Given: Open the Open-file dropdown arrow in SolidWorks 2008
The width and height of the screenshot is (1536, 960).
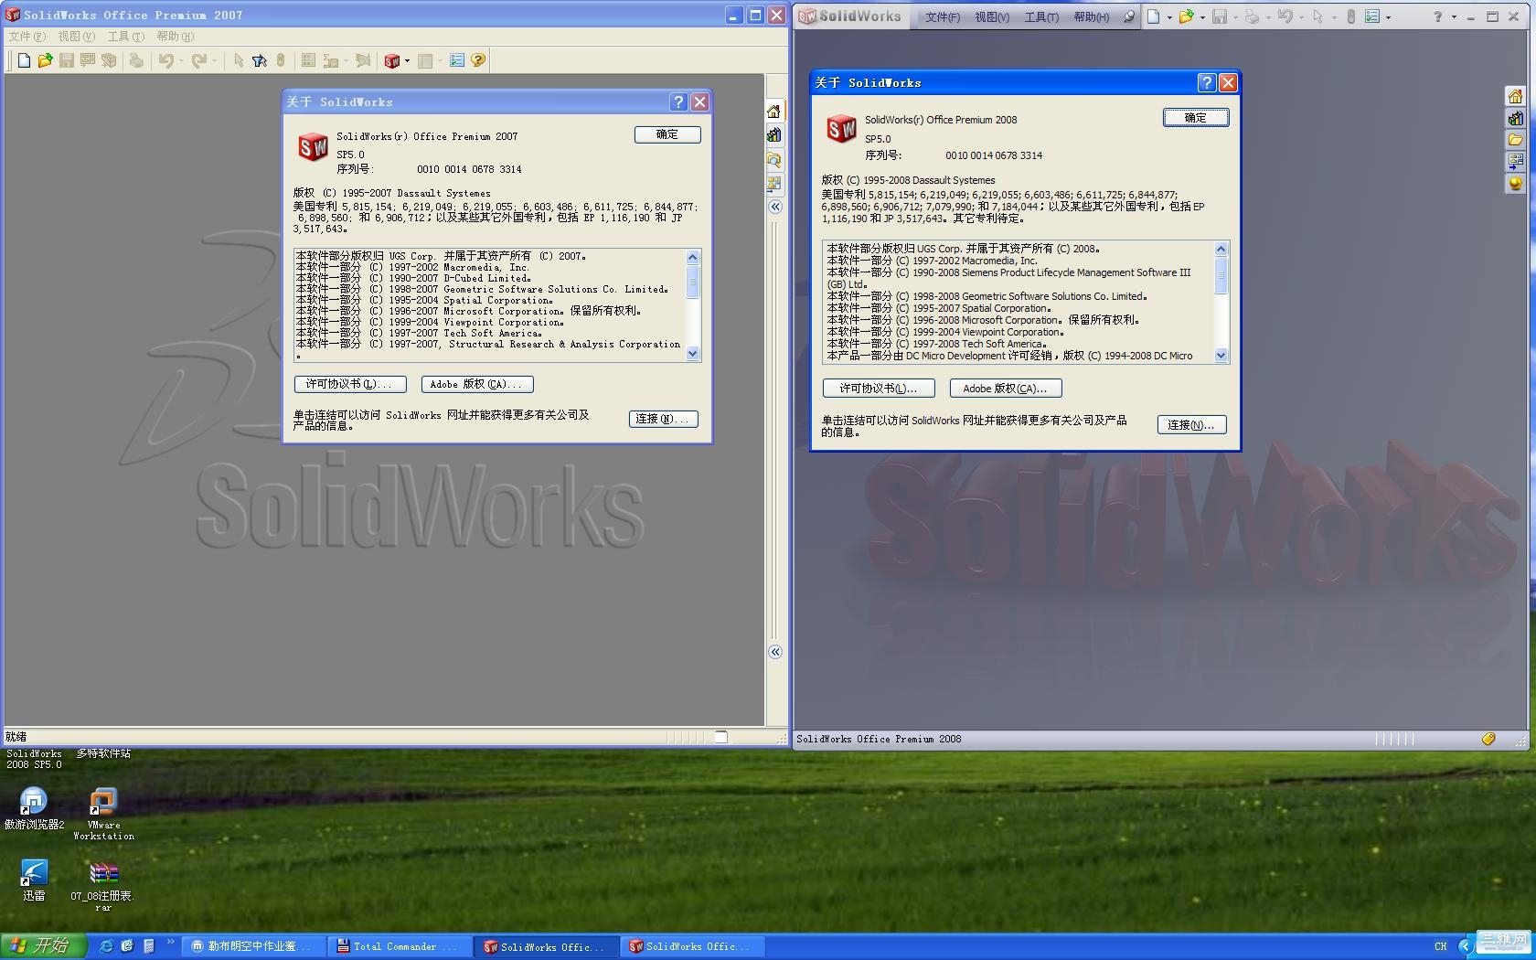Looking at the screenshot, I should (x=1201, y=17).
